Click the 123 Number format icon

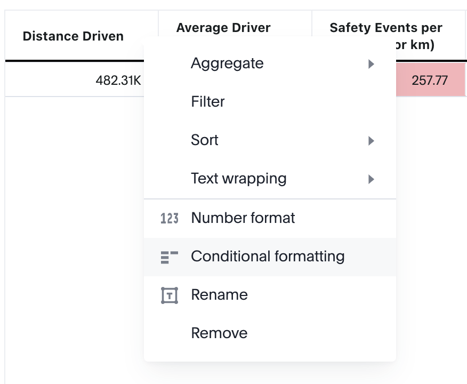click(x=169, y=218)
